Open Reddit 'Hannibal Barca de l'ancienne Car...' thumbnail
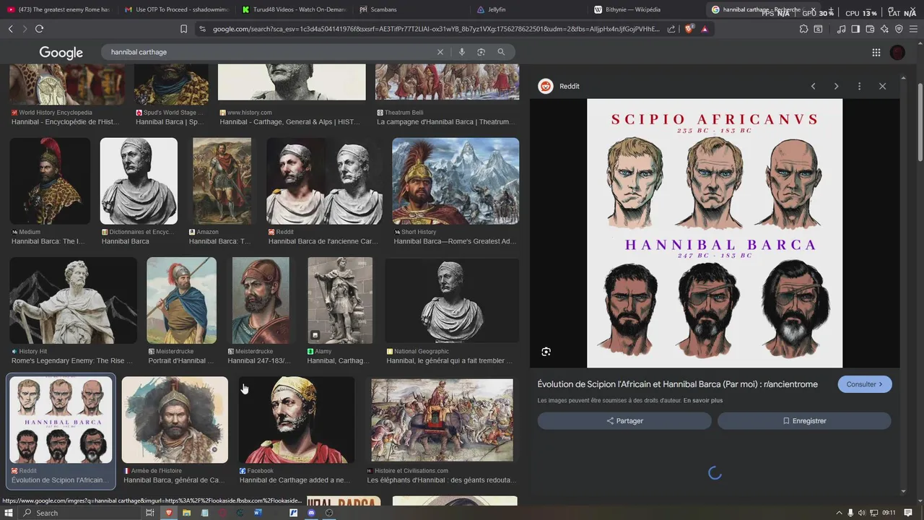The height and width of the screenshot is (520, 924). pos(325,181)
